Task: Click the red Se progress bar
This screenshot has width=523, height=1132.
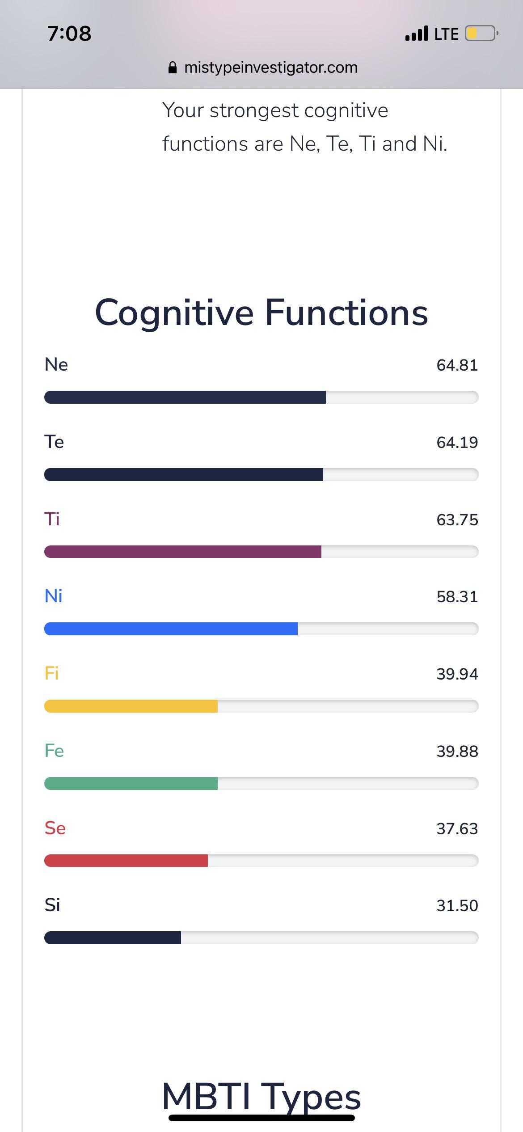Action: 261,861
